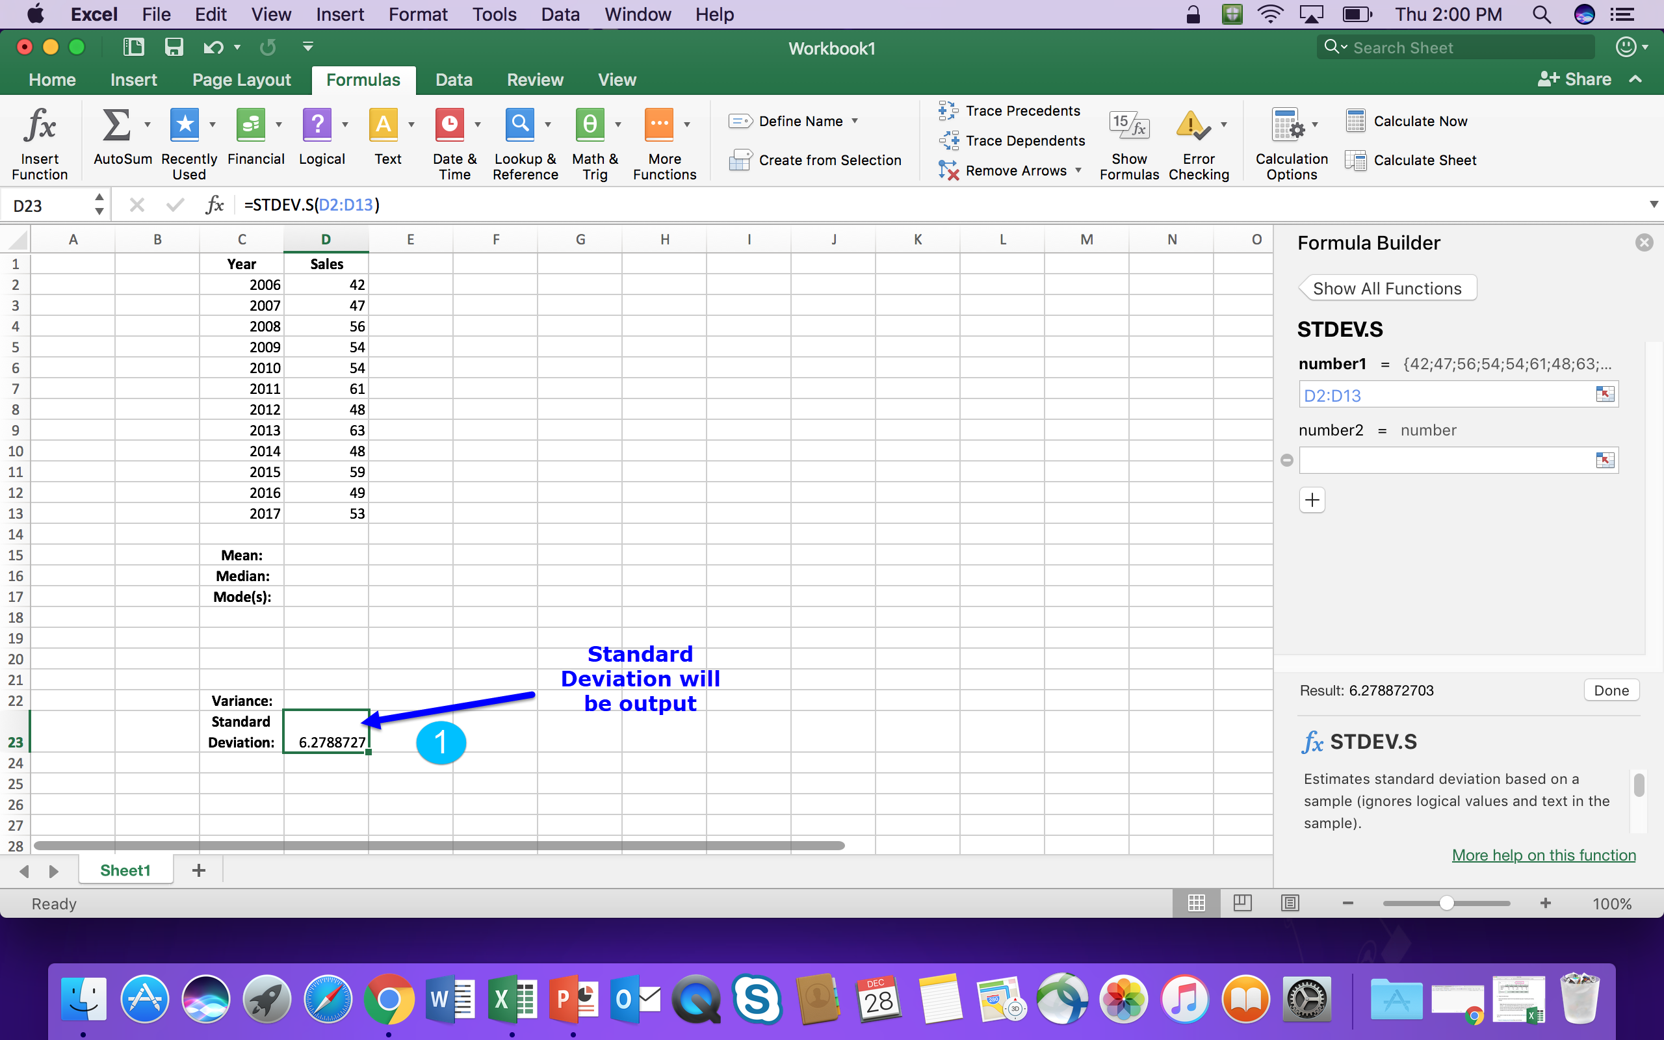Save the workbook using the toolbar icon
The width and height of the screenshot is (1664, 1040).
click(174, 47)
